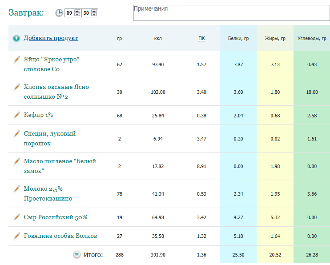Image resolution: width=330 pixels, height=265 pixels.
Task: Click the Белки, гр column header
Action: [x=238, y=38]
